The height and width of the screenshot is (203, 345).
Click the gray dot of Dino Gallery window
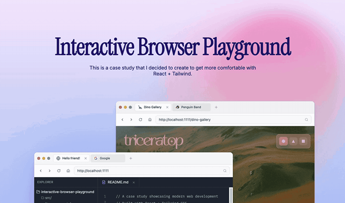point(130,107)
